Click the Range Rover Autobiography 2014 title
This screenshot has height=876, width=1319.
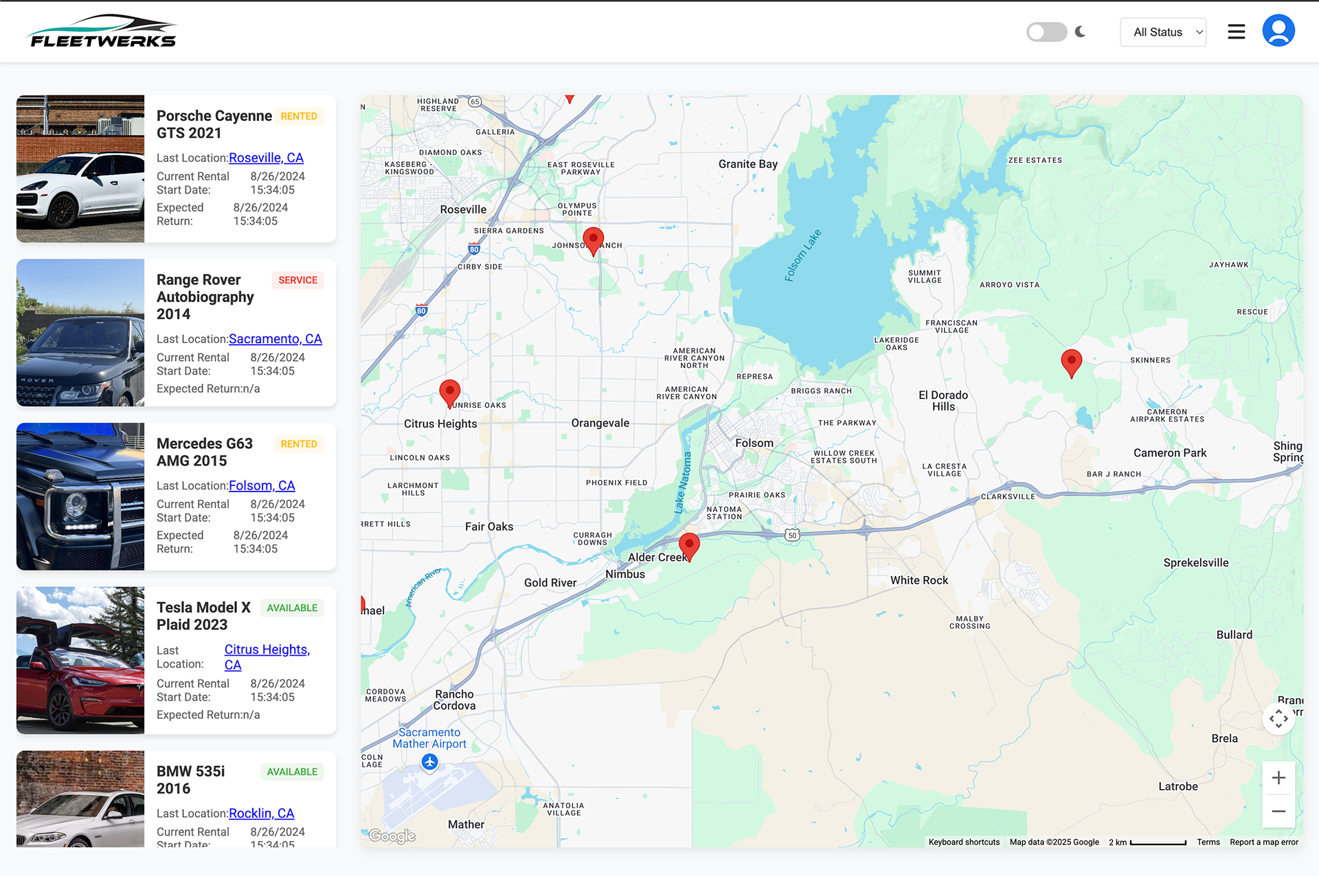(205, 297)
